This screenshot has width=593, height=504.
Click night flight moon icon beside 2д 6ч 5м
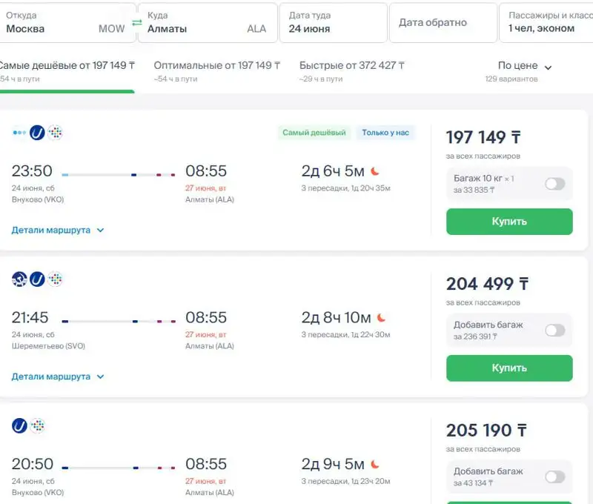click(375, 171)
